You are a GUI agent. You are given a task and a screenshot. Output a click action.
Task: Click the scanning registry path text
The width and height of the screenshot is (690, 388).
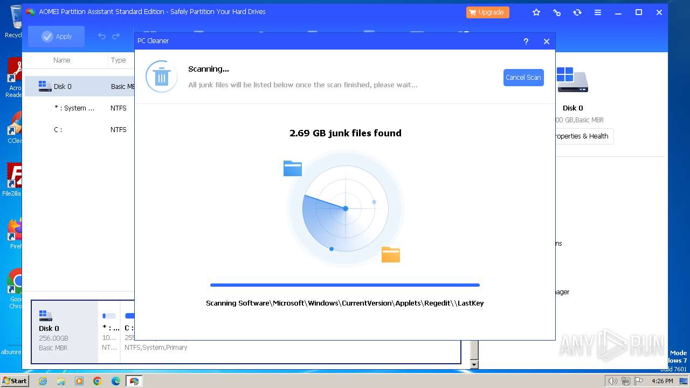pos(345,303)
